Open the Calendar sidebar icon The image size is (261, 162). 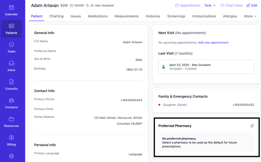coord(11,10)
